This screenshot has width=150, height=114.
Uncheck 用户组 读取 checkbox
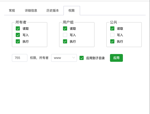65,28
